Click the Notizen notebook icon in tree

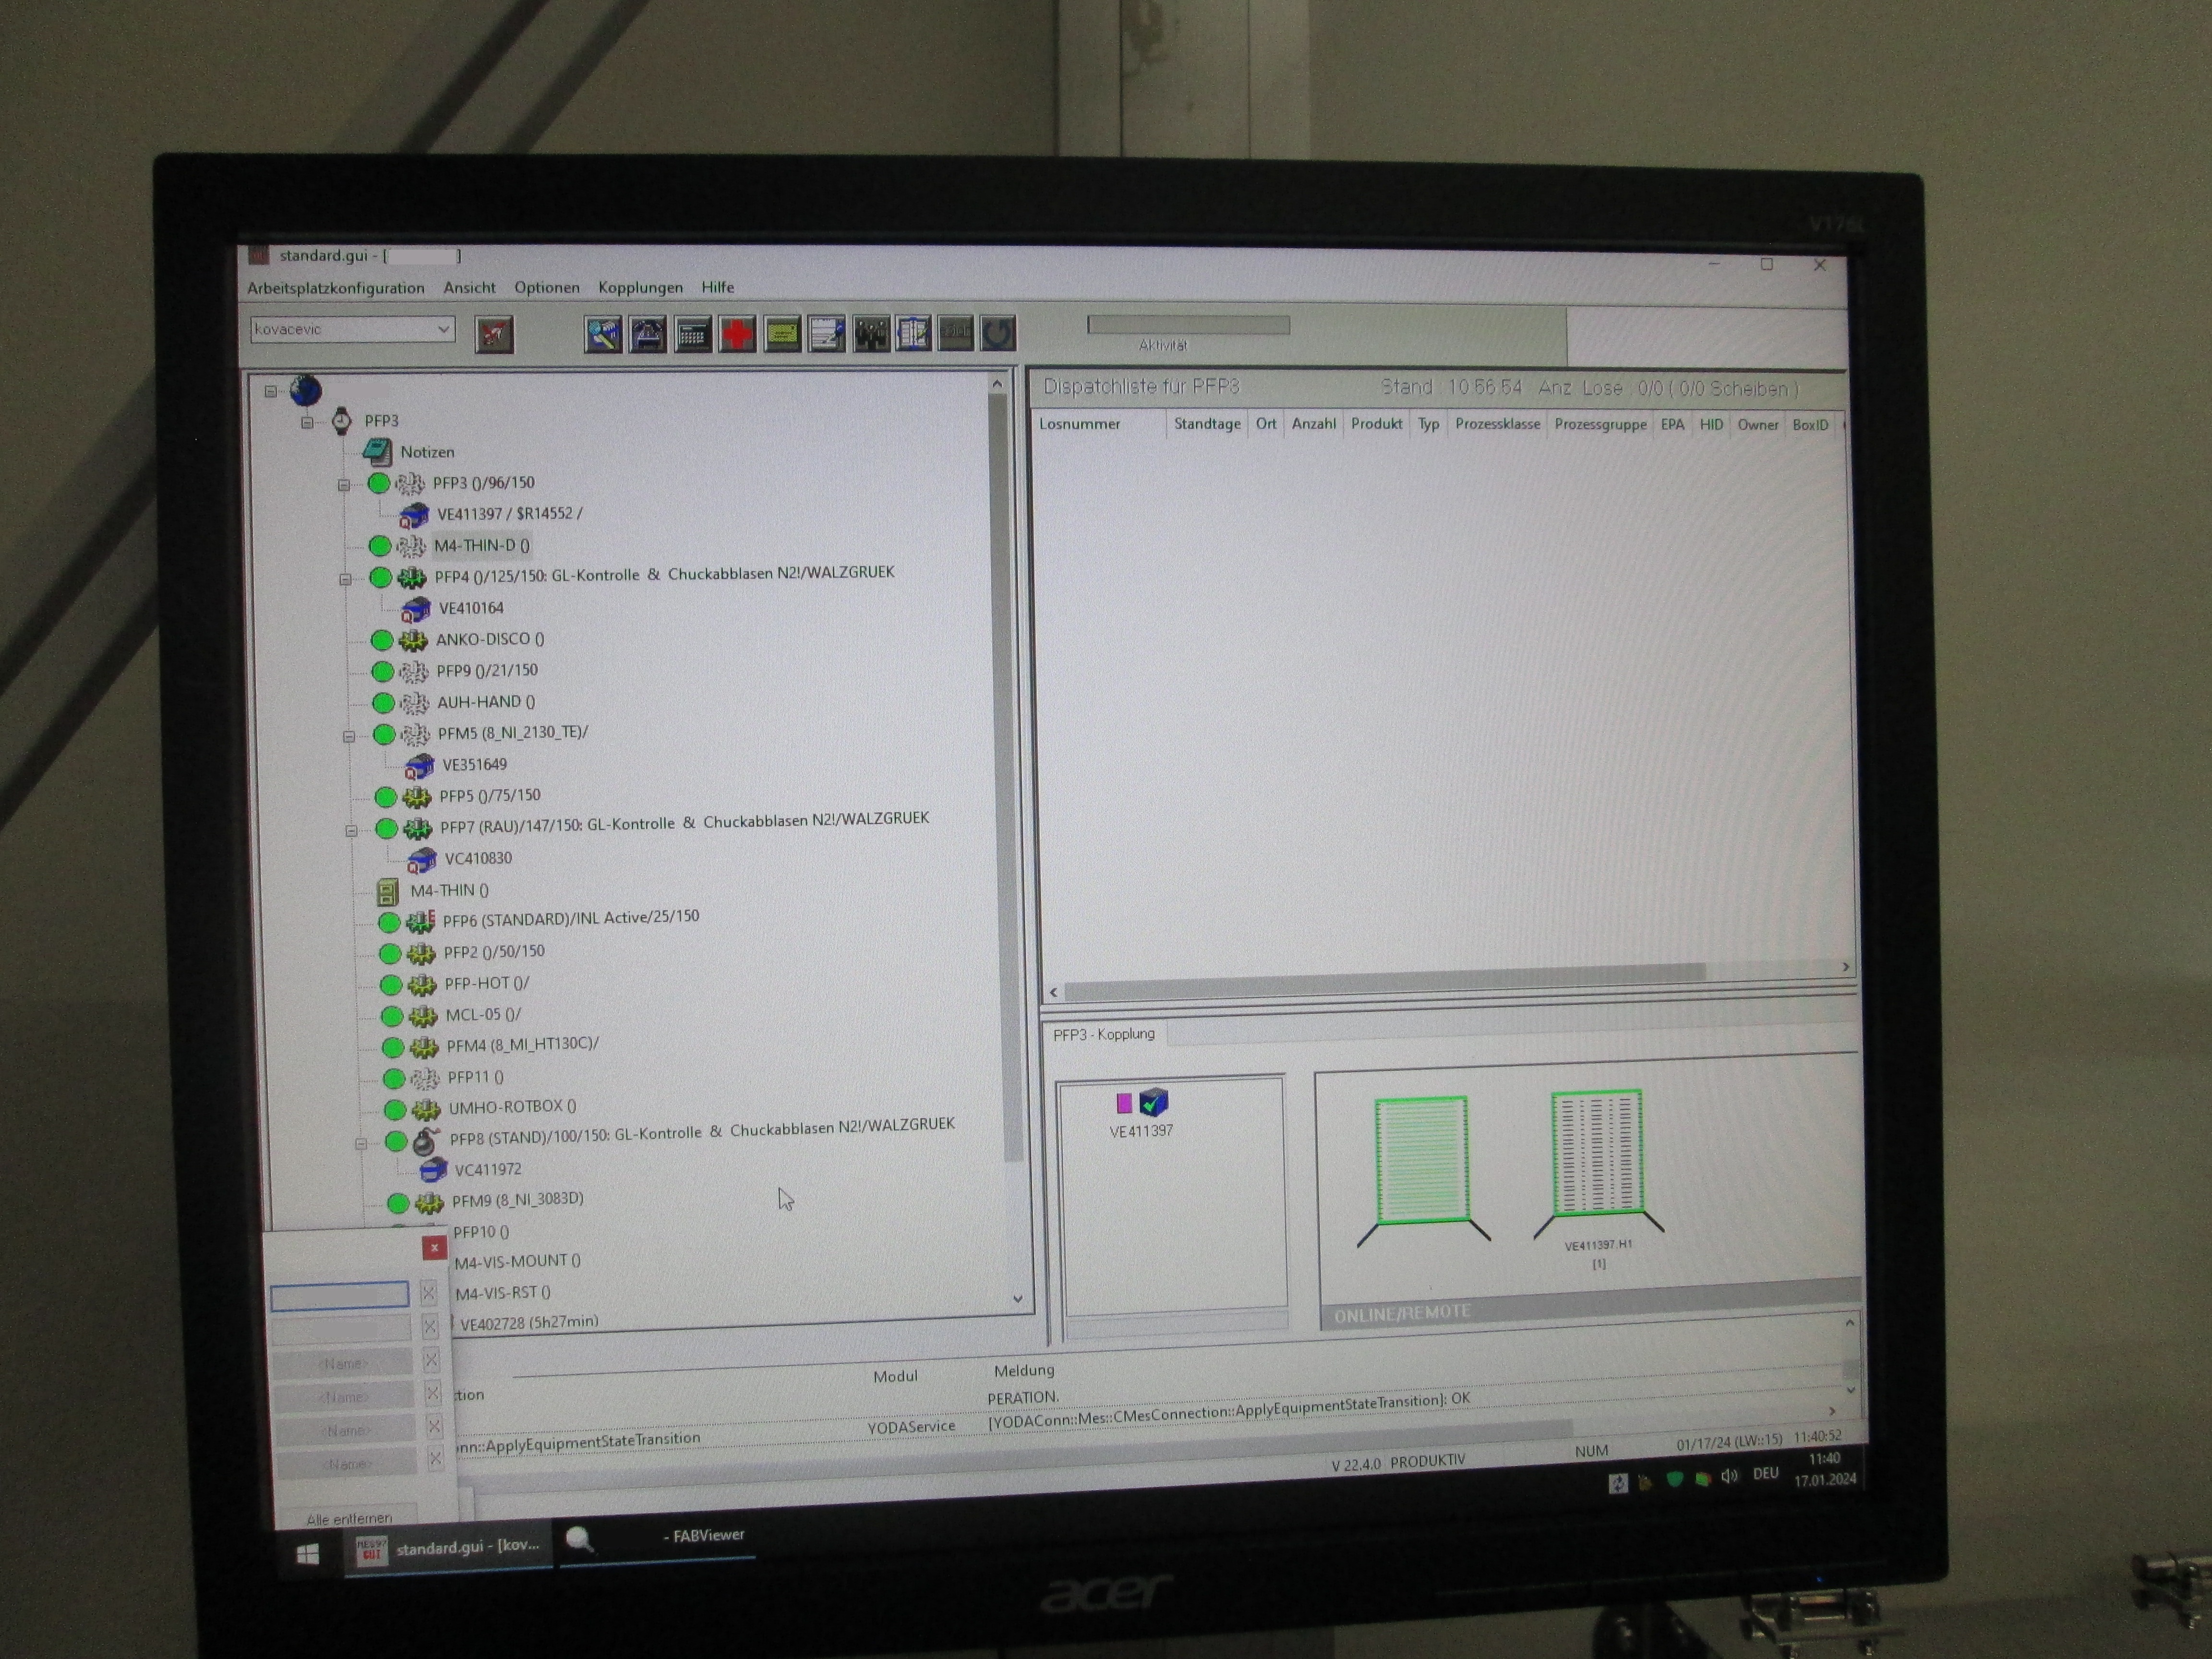[377, 452]
